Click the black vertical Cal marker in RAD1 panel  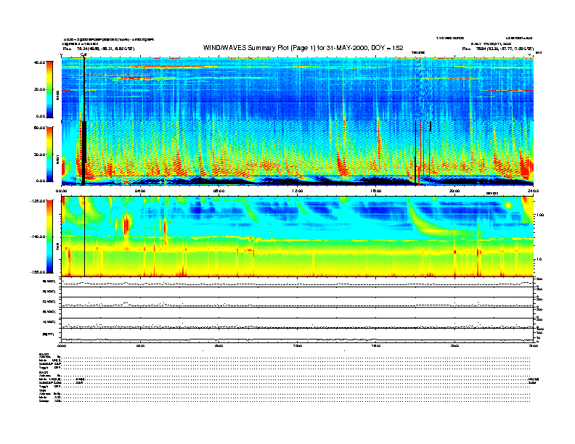[83, 153]
